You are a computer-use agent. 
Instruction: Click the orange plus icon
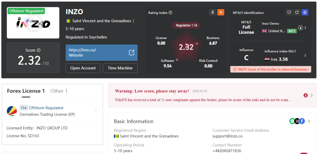221,12
